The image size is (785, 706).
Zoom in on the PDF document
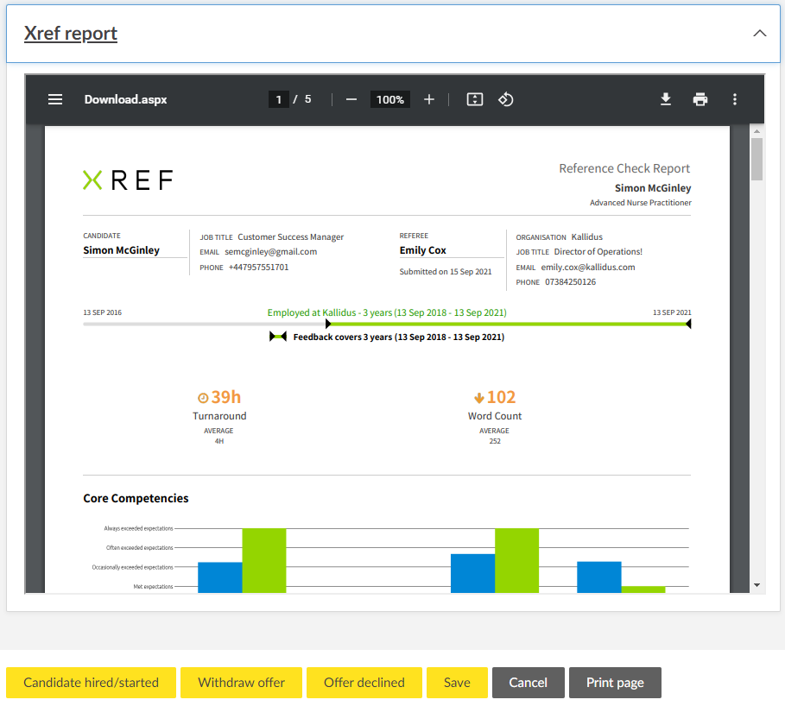point(429,99)
